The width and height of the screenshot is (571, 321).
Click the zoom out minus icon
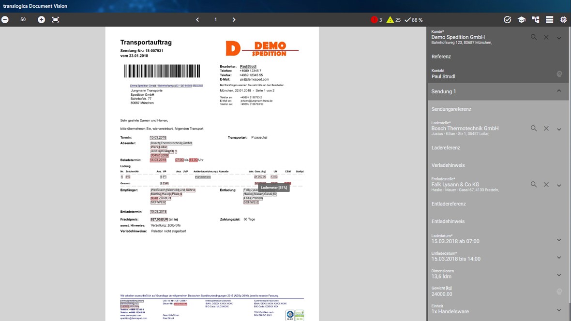pos(5,20)
